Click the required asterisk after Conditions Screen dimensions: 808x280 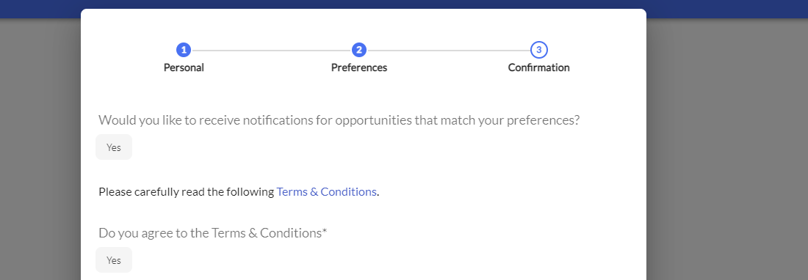coord(325,231)
